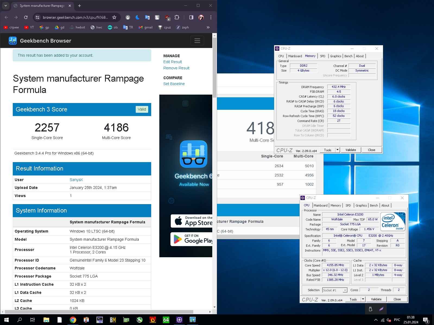
Task: Click the speedometer extension icon
Action: pos(128,17)
